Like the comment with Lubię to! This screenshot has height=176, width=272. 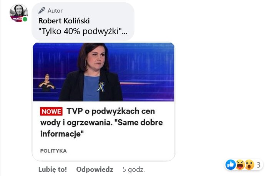pyautogui.click(x=53, y=169)
